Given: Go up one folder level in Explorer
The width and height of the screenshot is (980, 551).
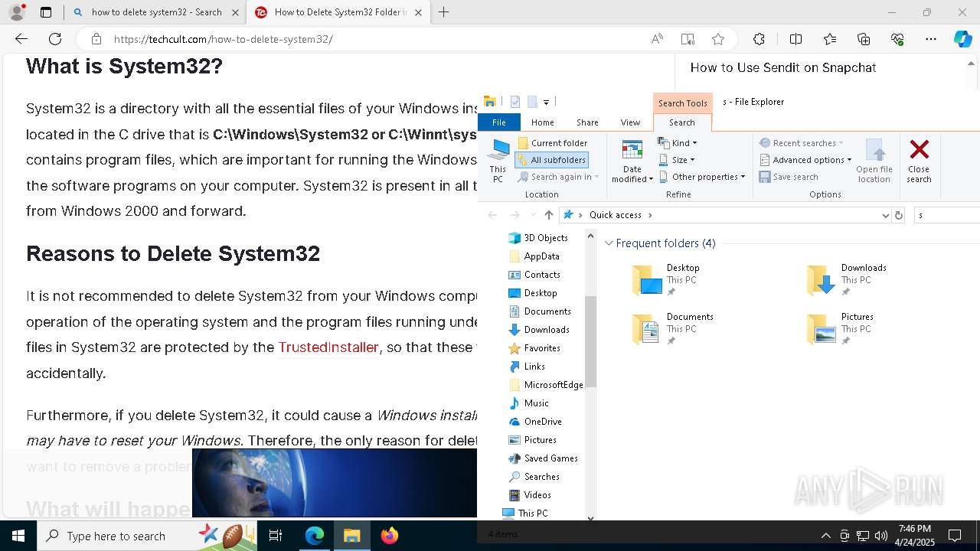Looking at the screenshot, I should (x=548, y=215).
